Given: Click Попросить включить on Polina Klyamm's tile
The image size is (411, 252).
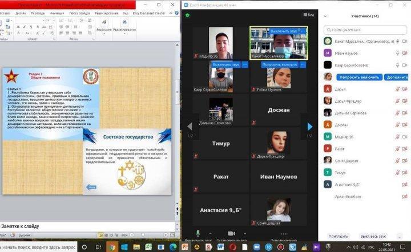Looking at the screenshot, I should click(280, 64).
